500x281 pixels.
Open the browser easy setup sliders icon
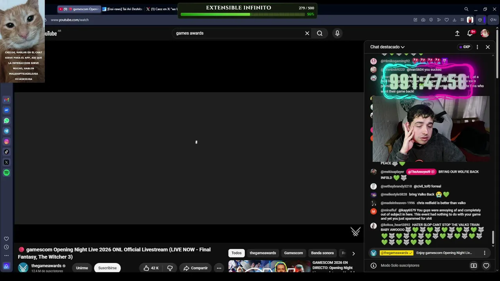(462, 20)
